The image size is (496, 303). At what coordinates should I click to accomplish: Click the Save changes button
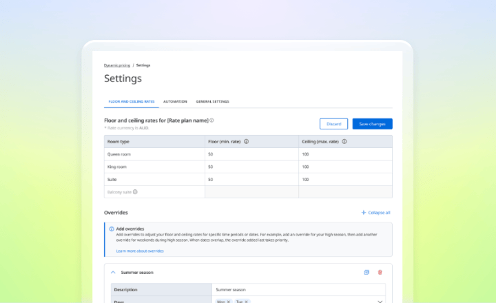pos(372,124)
